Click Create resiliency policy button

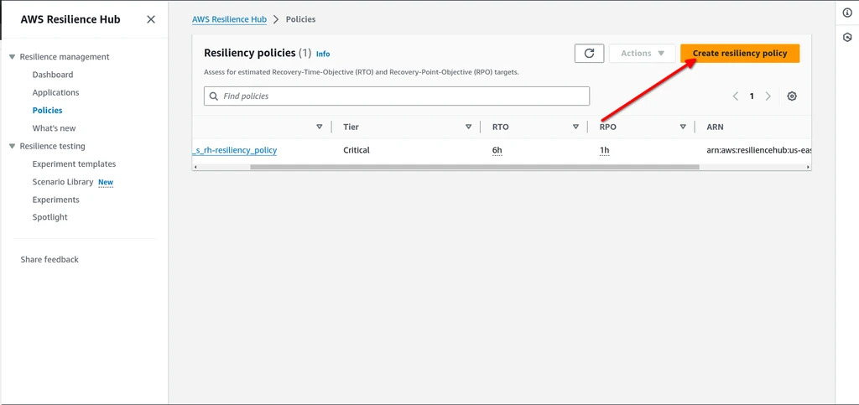click(740, 53)
